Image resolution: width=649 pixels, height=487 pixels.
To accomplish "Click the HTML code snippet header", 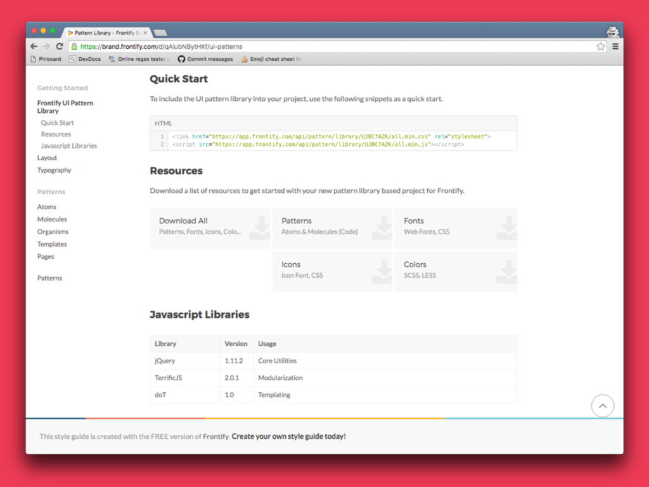I will pos(333,124).
